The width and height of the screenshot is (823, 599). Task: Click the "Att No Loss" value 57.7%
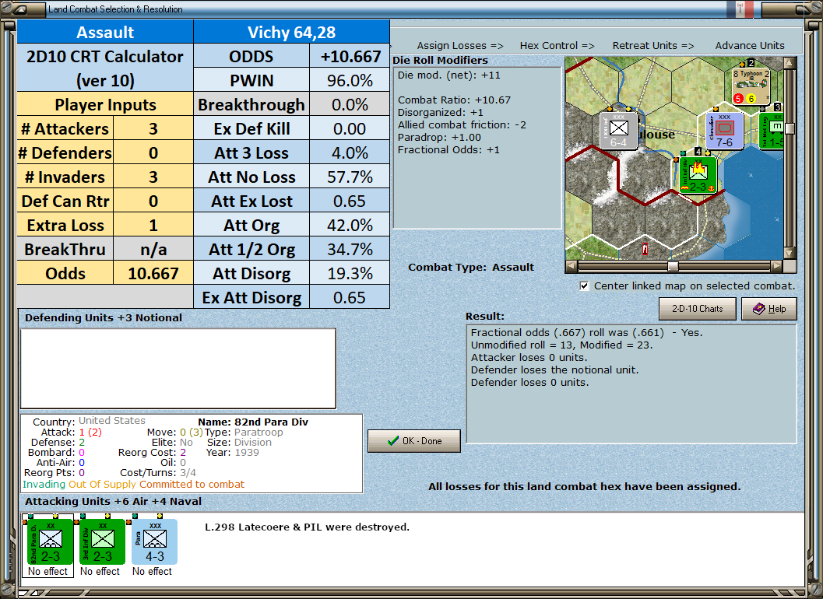point(350,177)
